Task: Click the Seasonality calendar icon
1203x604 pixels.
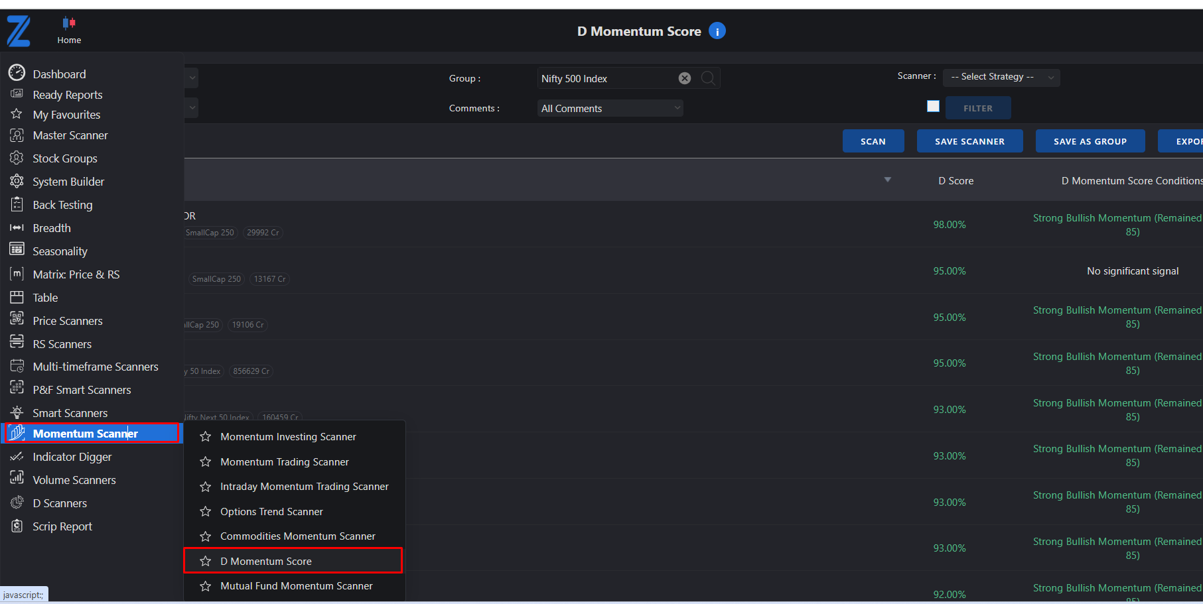Action: (17, 250)
